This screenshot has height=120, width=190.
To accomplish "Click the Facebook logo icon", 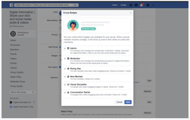I will point(12,5).
